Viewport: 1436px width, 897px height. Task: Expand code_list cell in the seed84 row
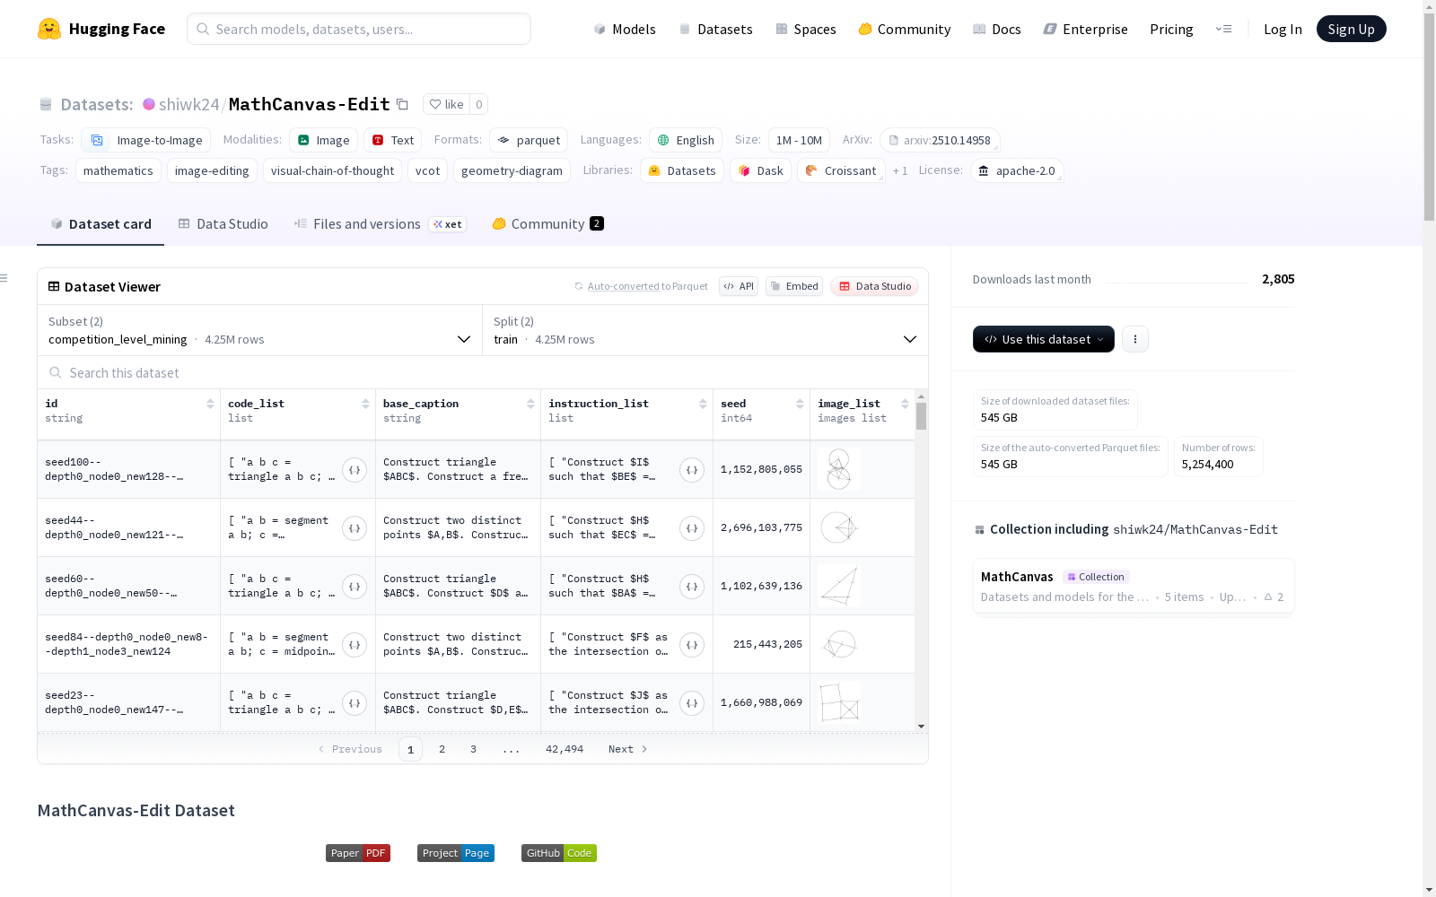(355, 645)
